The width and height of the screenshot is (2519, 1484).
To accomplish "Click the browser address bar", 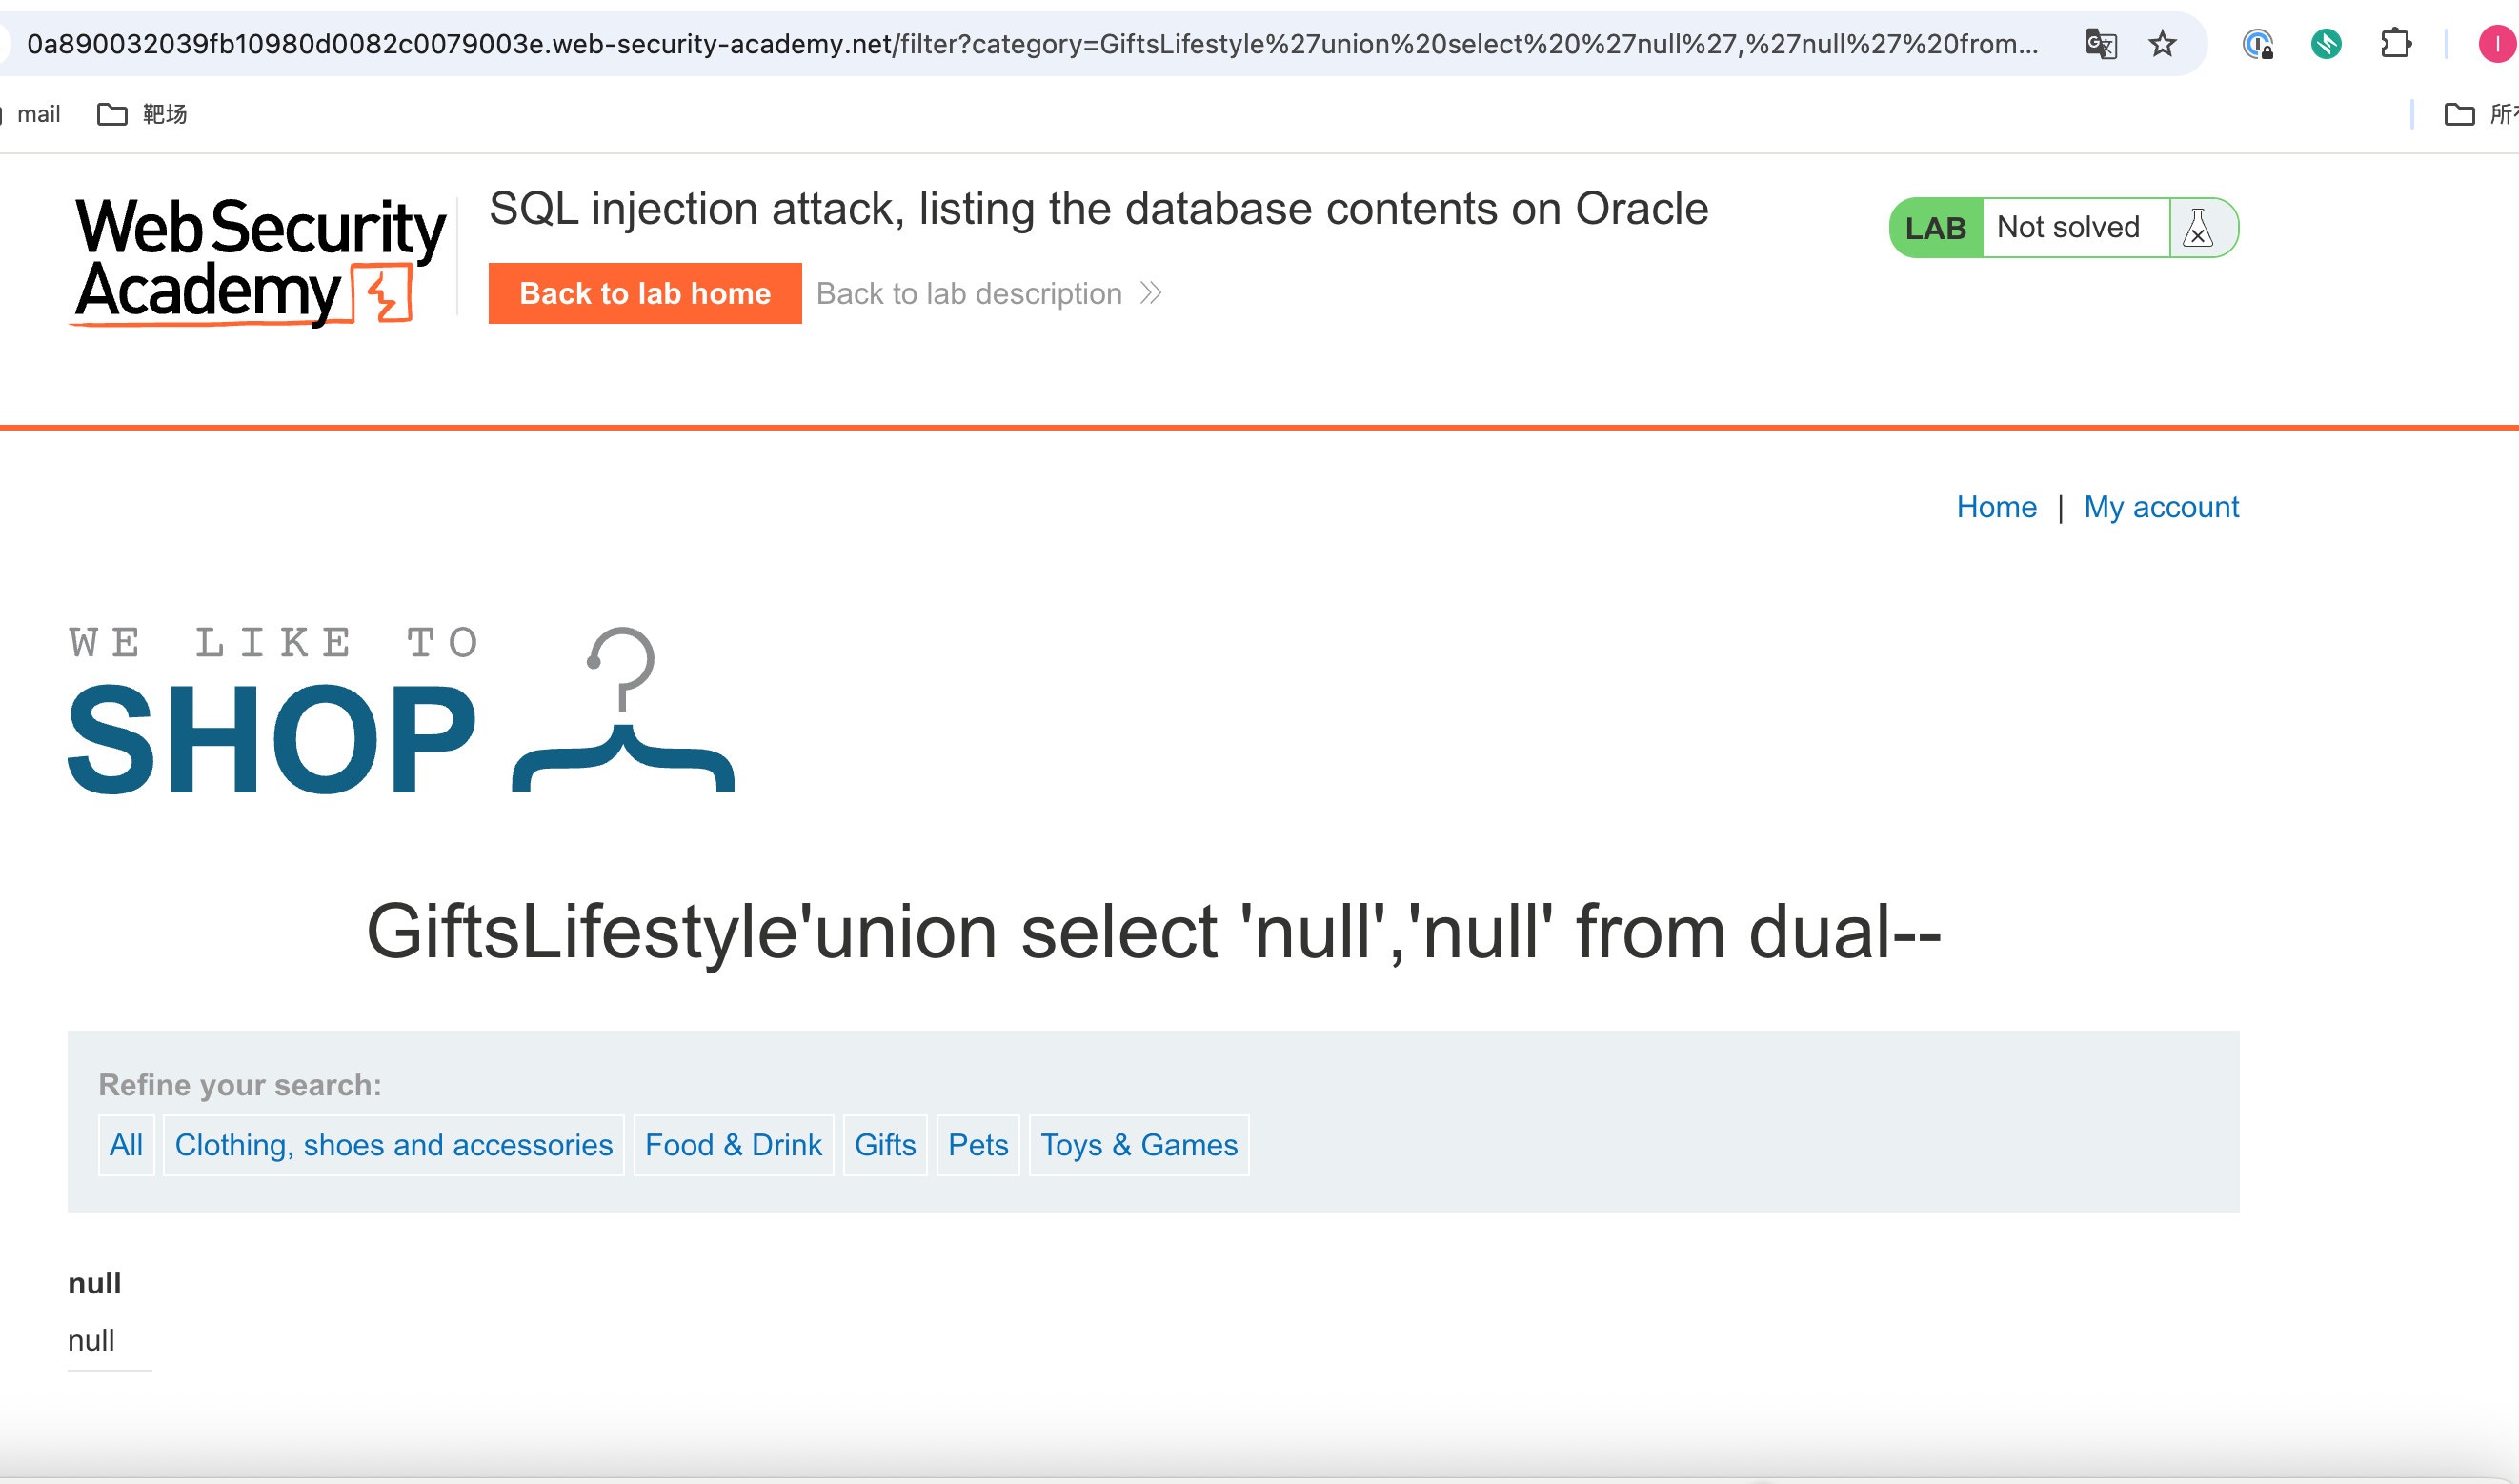I will (1000, 44).
